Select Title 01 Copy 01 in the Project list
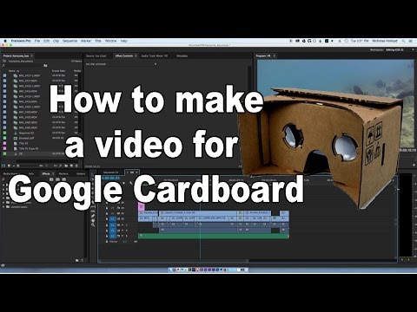Screen dimensions: 417x312 click(x=29, y=148)
